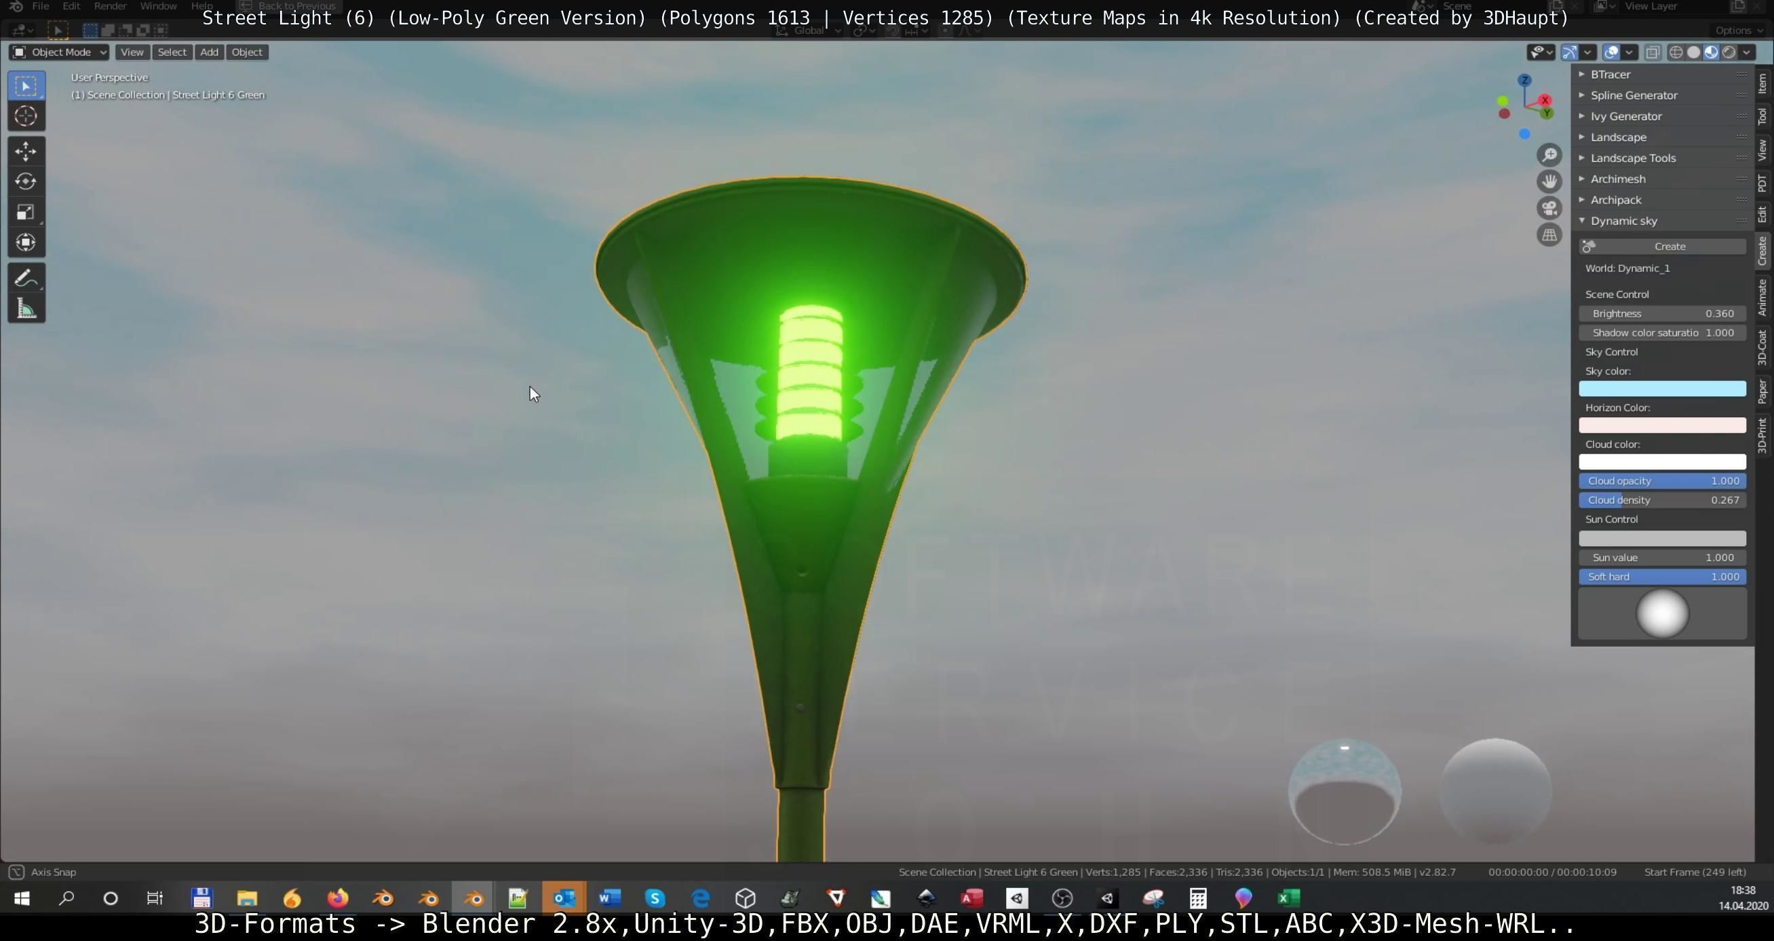Open the Cloud color swatch
The image size is (1774, 941).
1663,462
